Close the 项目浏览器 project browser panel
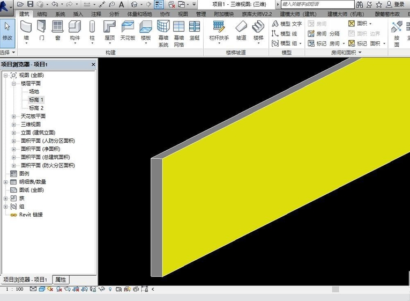410x301 pixels. tap(93, 64)
